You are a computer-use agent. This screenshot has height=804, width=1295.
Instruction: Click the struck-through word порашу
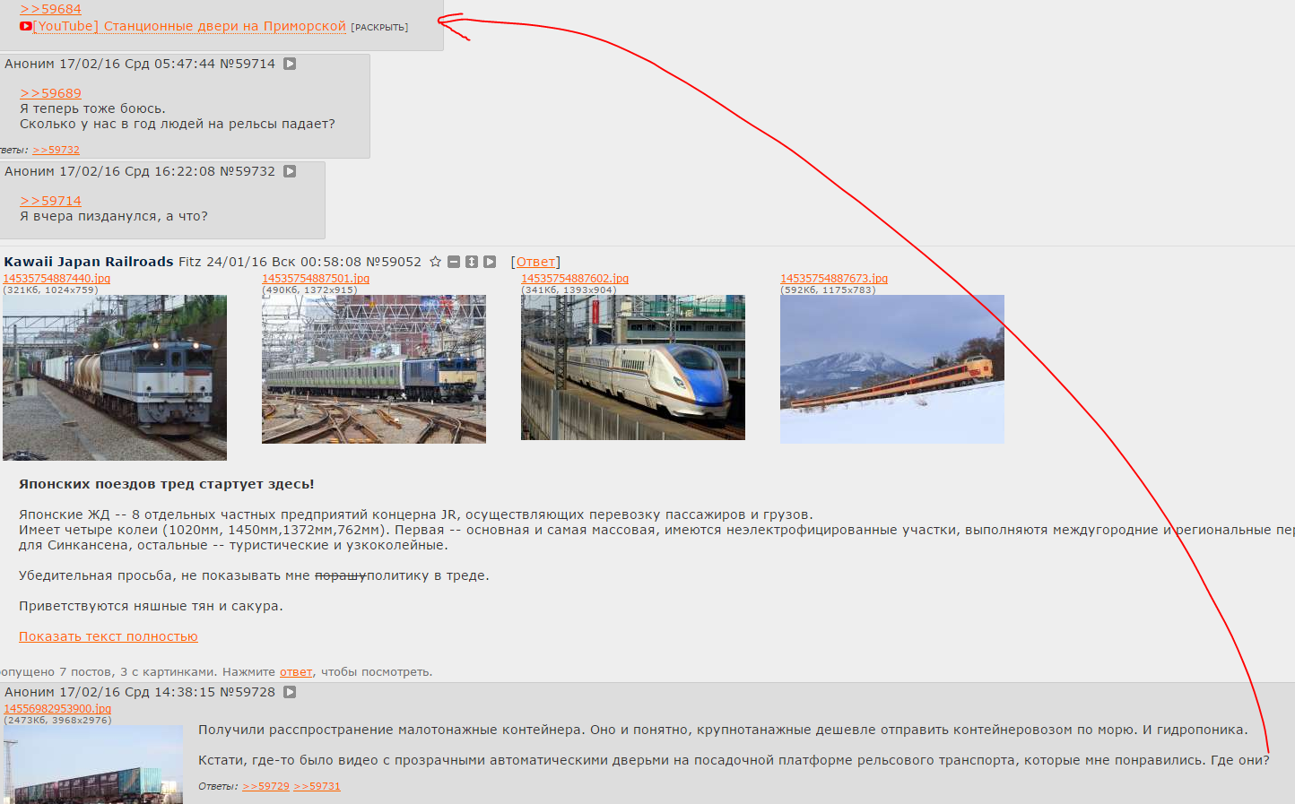coord(340,575)
